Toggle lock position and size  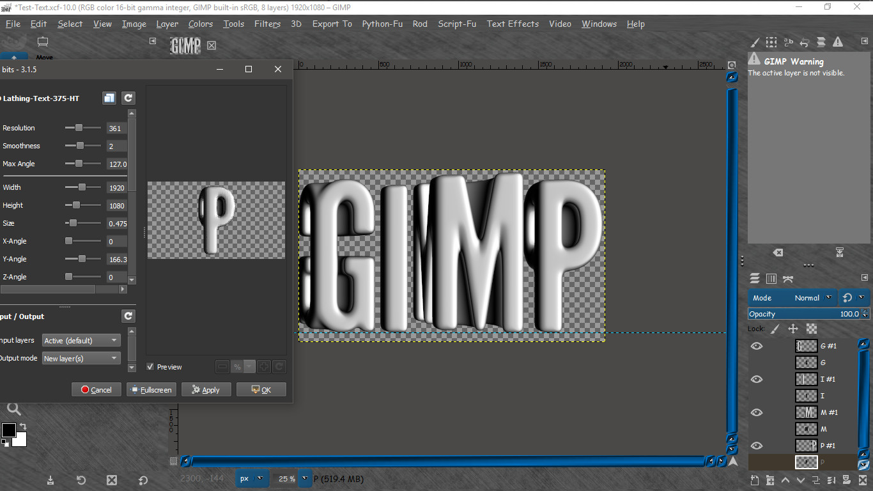click(x=793, y=329)
